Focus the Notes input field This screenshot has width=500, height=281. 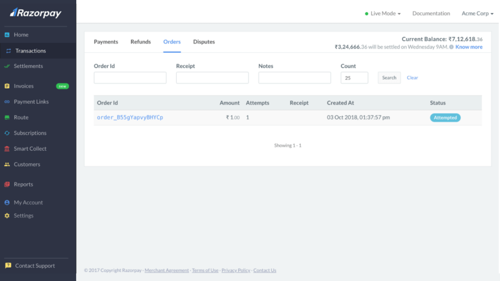[294, 78]
